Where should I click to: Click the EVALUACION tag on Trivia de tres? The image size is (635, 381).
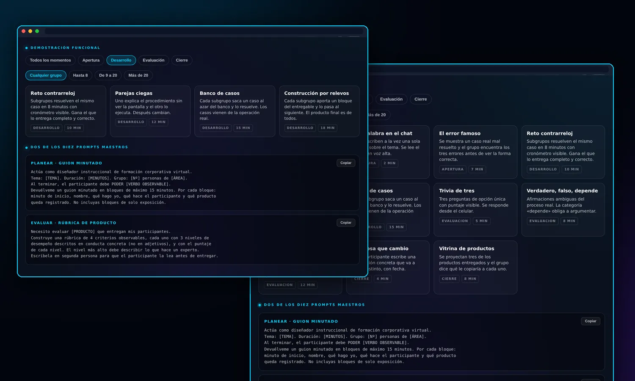click(x=455, y=221)
